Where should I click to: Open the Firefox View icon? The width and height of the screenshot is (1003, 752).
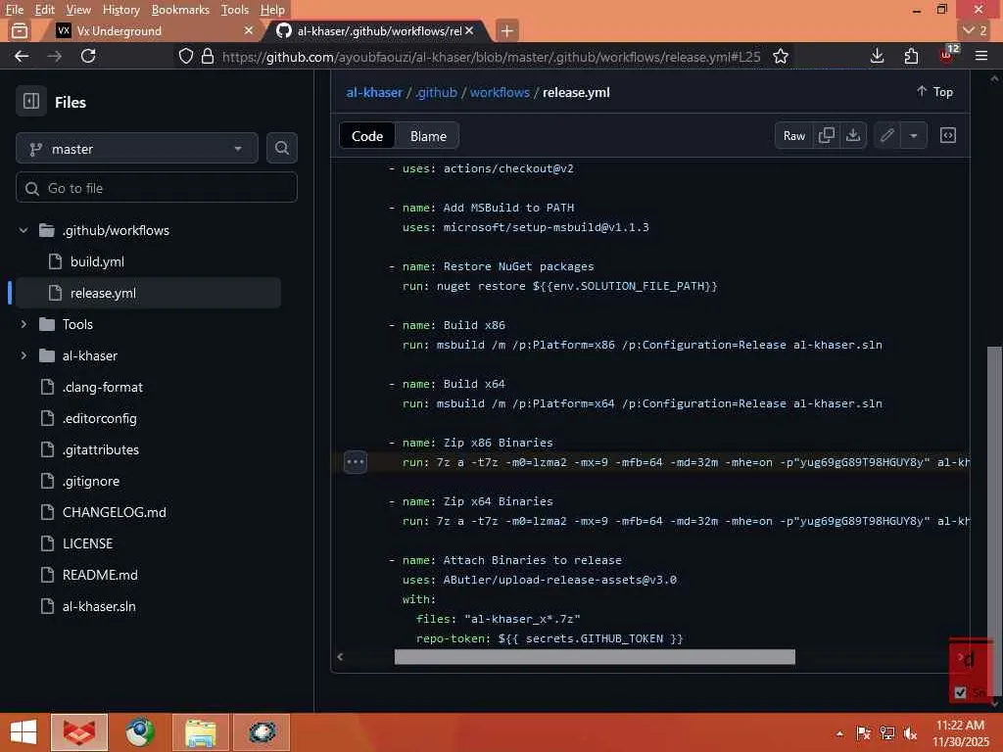pos(20,30)
